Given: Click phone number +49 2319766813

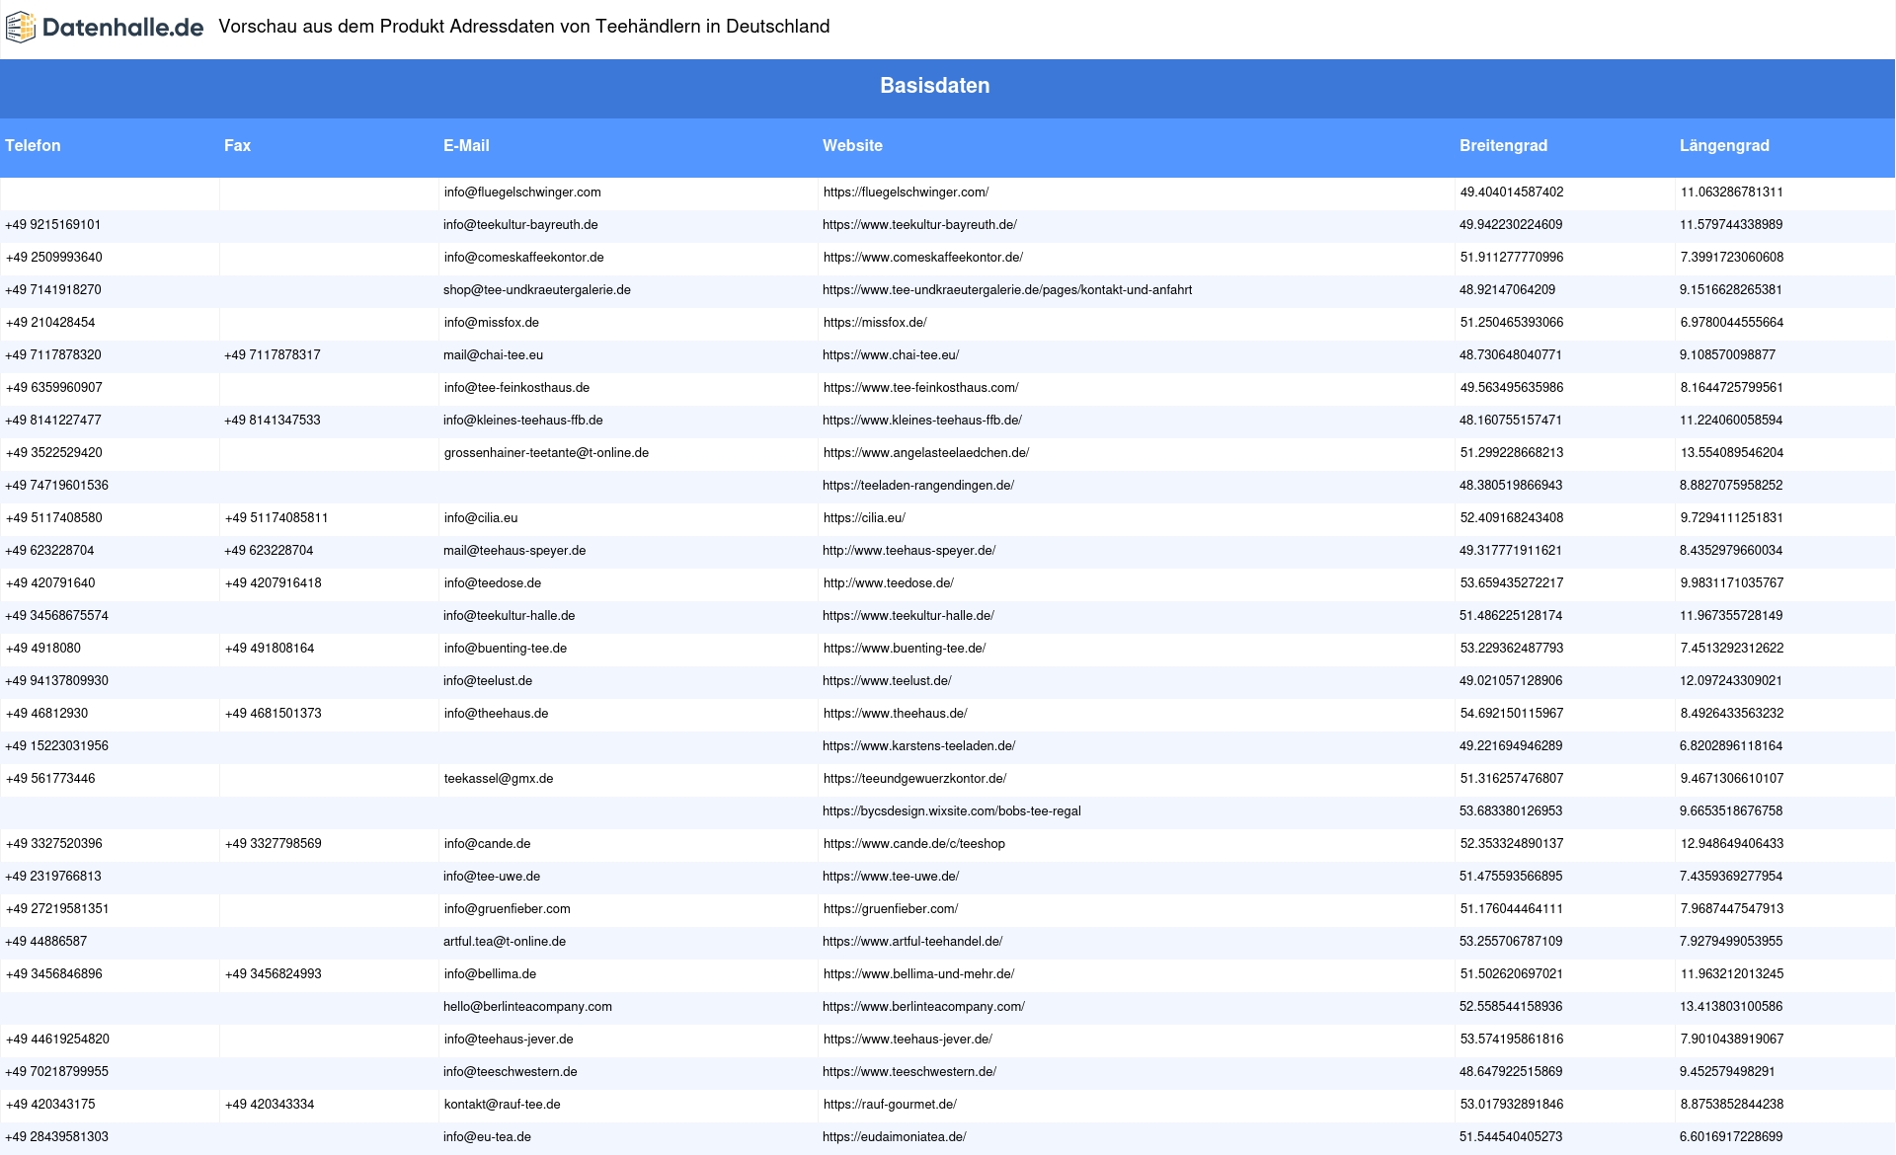Looking at the screenshot, I should 53,877.
